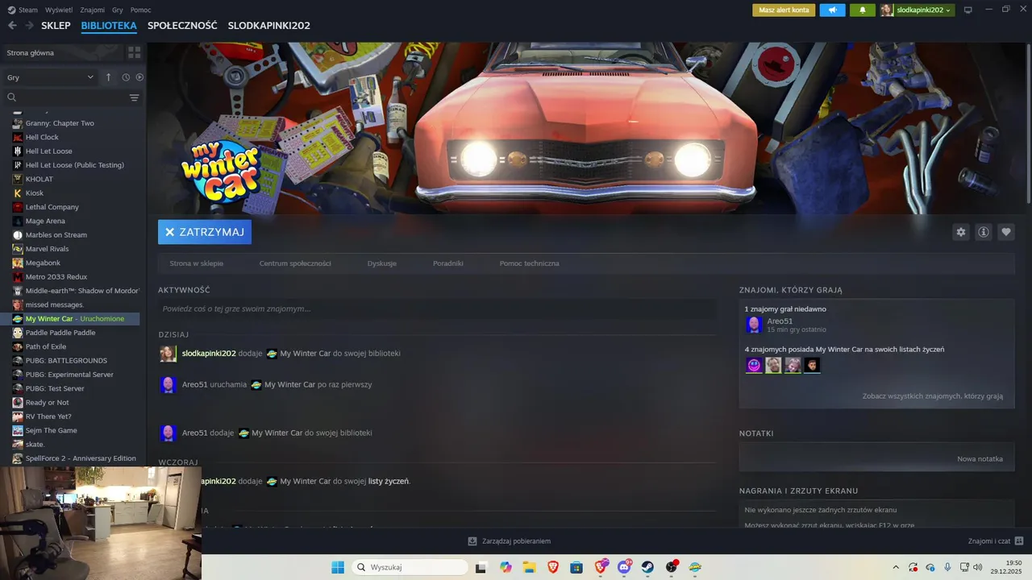Go to the SKLEP tab
Viewport: 1032px width, 580px height.
(56, 26)
